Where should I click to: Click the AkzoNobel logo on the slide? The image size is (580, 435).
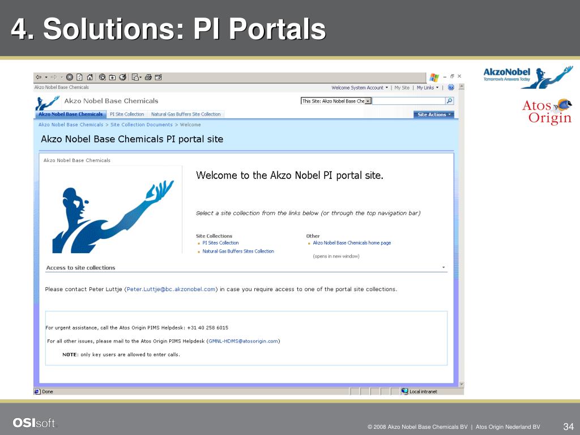point(528,77)
